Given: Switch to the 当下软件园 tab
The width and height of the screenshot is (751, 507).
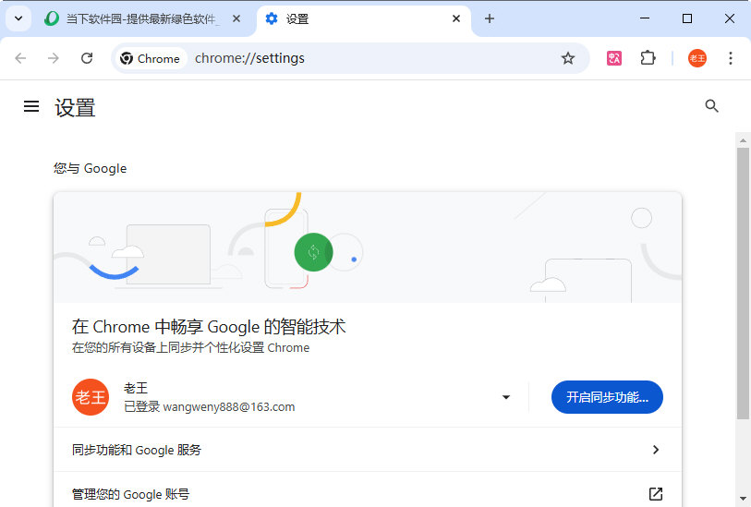Looking at the screenshot, I should click(143, 18).
